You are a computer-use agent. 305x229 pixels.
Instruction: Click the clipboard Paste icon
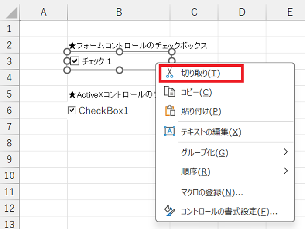click(169, 111)
